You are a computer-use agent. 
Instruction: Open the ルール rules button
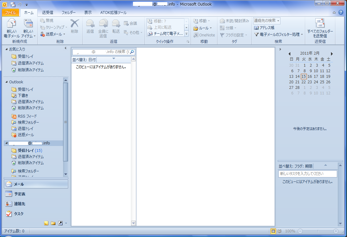coord(202,28)
